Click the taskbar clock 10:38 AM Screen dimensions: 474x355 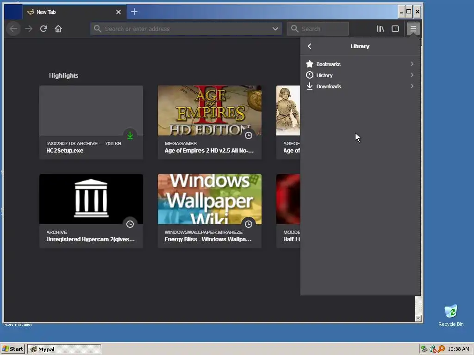click(459, 349)
